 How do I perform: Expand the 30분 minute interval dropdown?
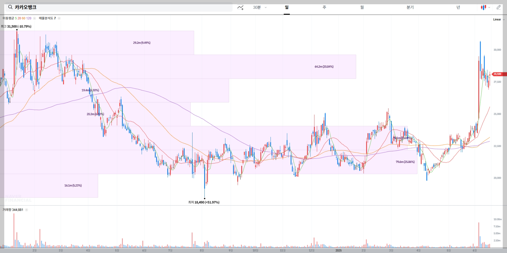260,7
